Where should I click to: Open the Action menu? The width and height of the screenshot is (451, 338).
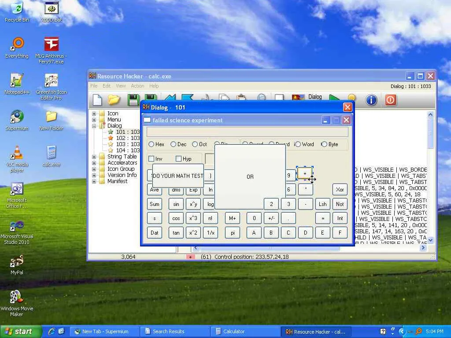(x=137, y=86)
